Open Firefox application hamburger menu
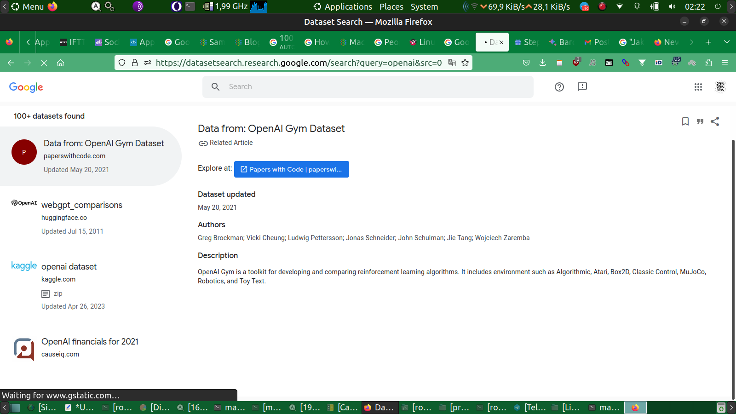This screenshot has width=736, height=414. [725, 63]
